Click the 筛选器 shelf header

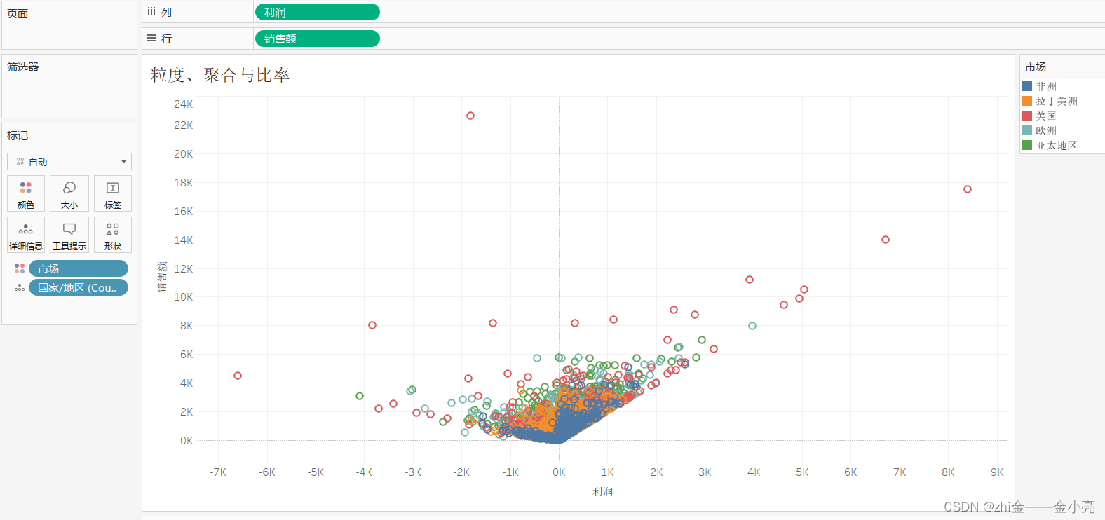(23, 67)
